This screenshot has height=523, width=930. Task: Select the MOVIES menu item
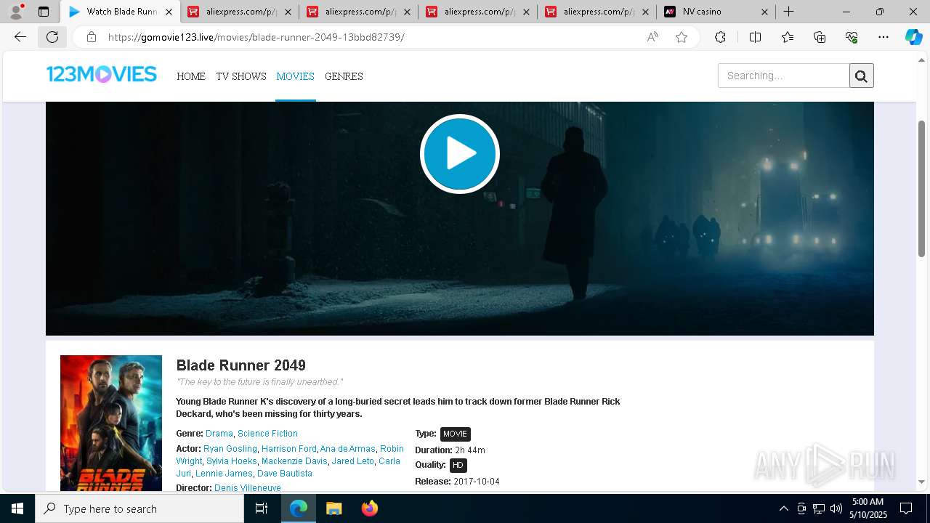[x=295, y=76]
